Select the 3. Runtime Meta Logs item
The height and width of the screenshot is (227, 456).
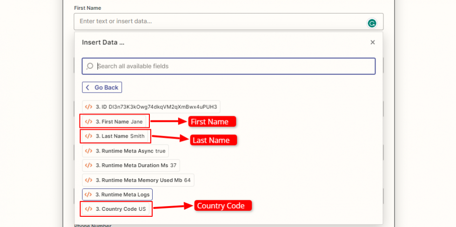117,194
